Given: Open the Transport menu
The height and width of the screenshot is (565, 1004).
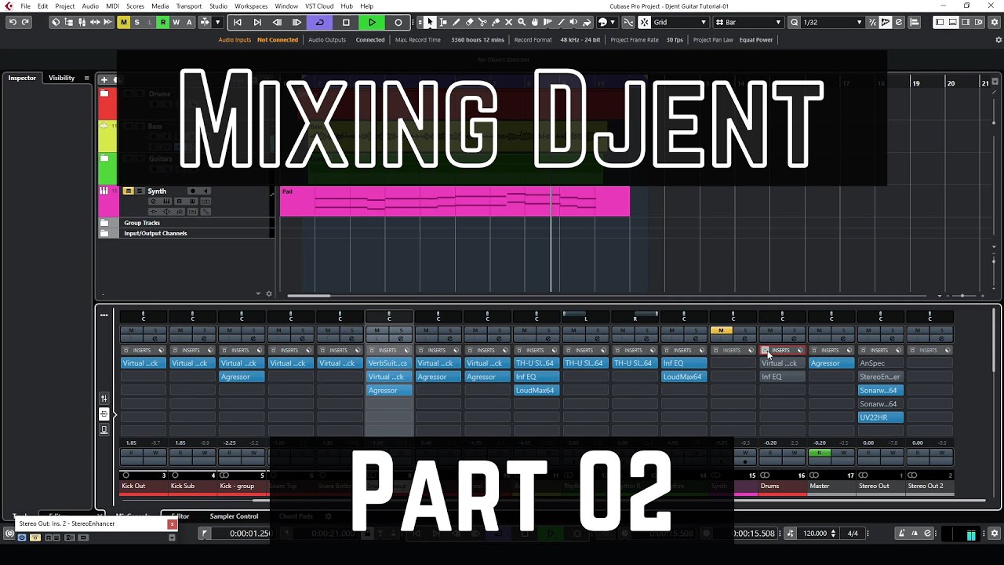Looking at the screenshot, I should point(189,6).
